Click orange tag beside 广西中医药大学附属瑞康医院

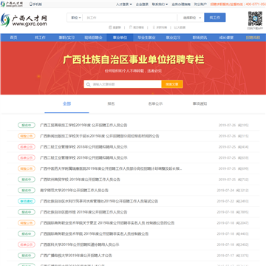[27, 168]
